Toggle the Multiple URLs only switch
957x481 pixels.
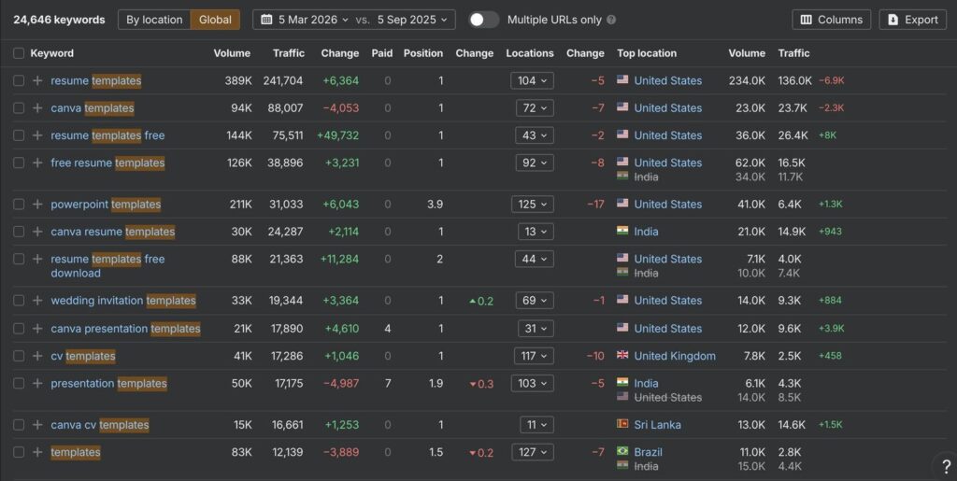(x=483, y=20)
